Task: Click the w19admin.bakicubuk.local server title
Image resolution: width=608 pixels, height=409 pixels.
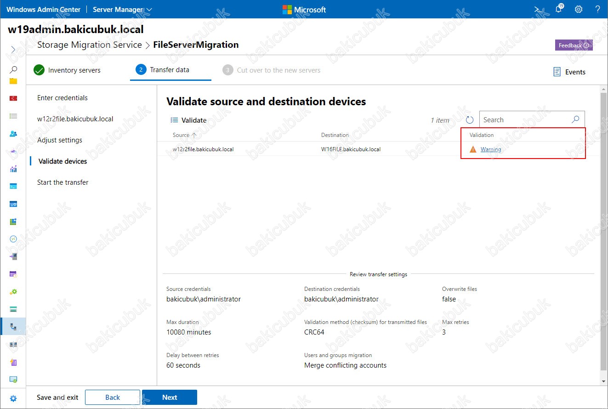Action: click(x=76, y=30)
